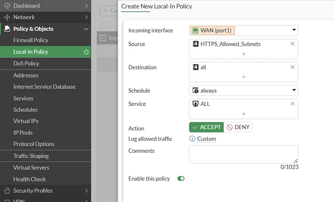Click the Policy & Objects icon

click(x=7, y=29)
